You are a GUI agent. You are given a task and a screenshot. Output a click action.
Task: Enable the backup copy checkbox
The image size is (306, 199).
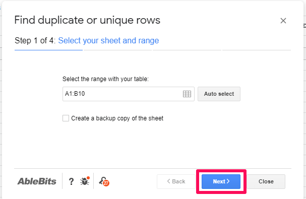point(66,118)
